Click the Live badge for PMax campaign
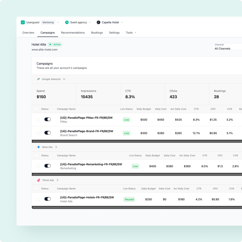Screen dimensions: 242x242 tap(126, 119)
